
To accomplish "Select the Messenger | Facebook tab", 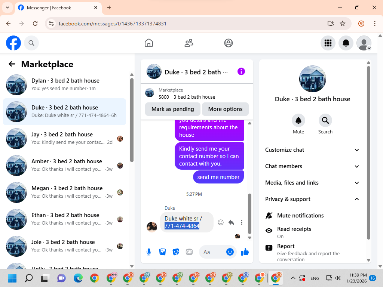I will tap(58, 8).
